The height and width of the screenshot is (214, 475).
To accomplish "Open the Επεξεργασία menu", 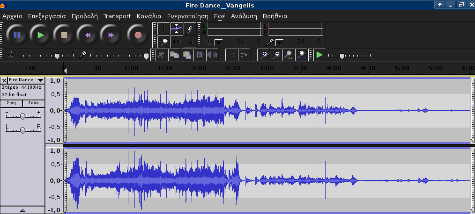I will pos(47,16).
